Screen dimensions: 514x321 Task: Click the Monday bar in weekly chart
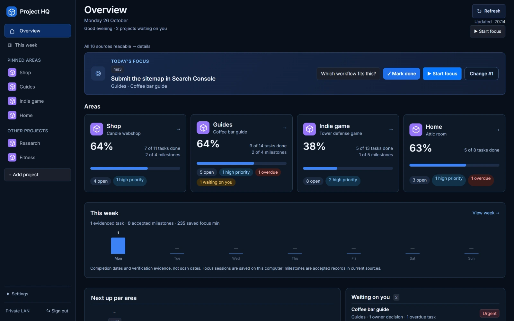coord(118,246)
